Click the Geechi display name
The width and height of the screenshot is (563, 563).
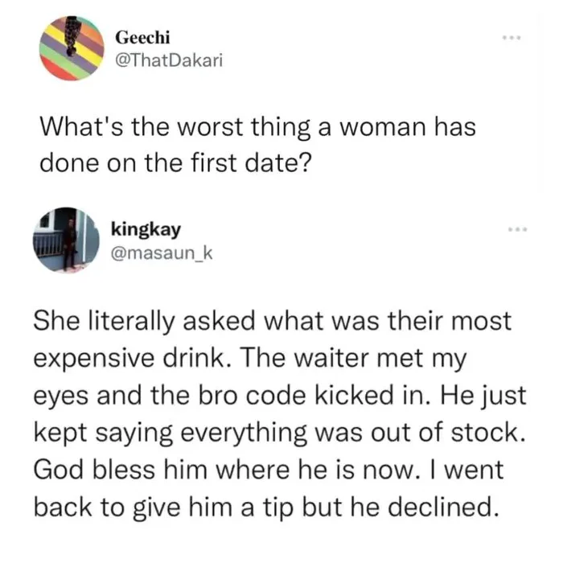pos(143,36)
